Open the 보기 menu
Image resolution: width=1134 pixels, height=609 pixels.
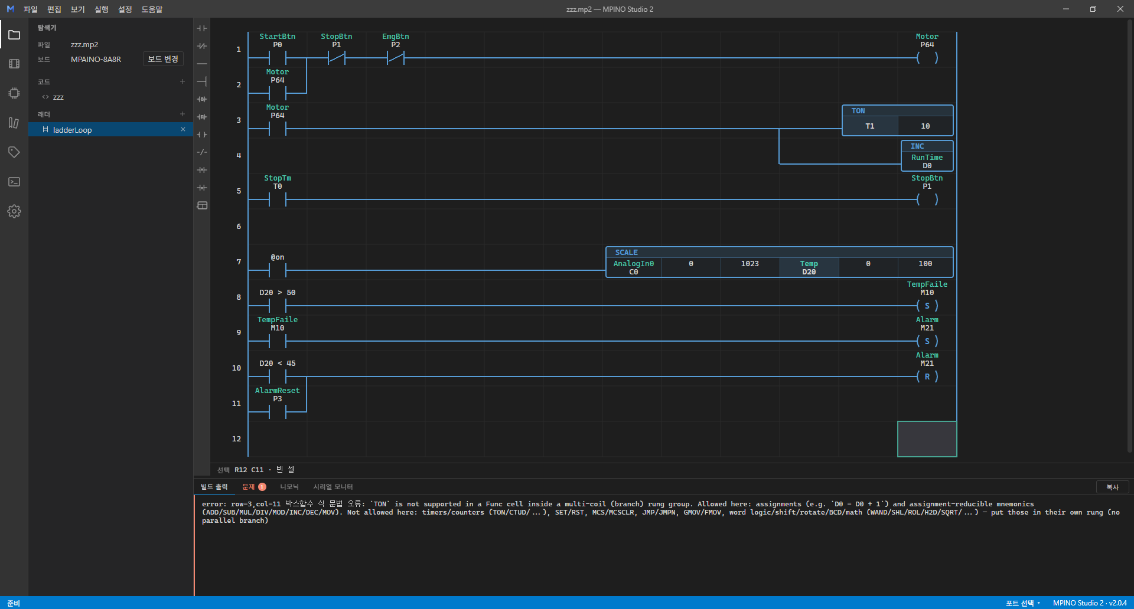pos(78,9)
